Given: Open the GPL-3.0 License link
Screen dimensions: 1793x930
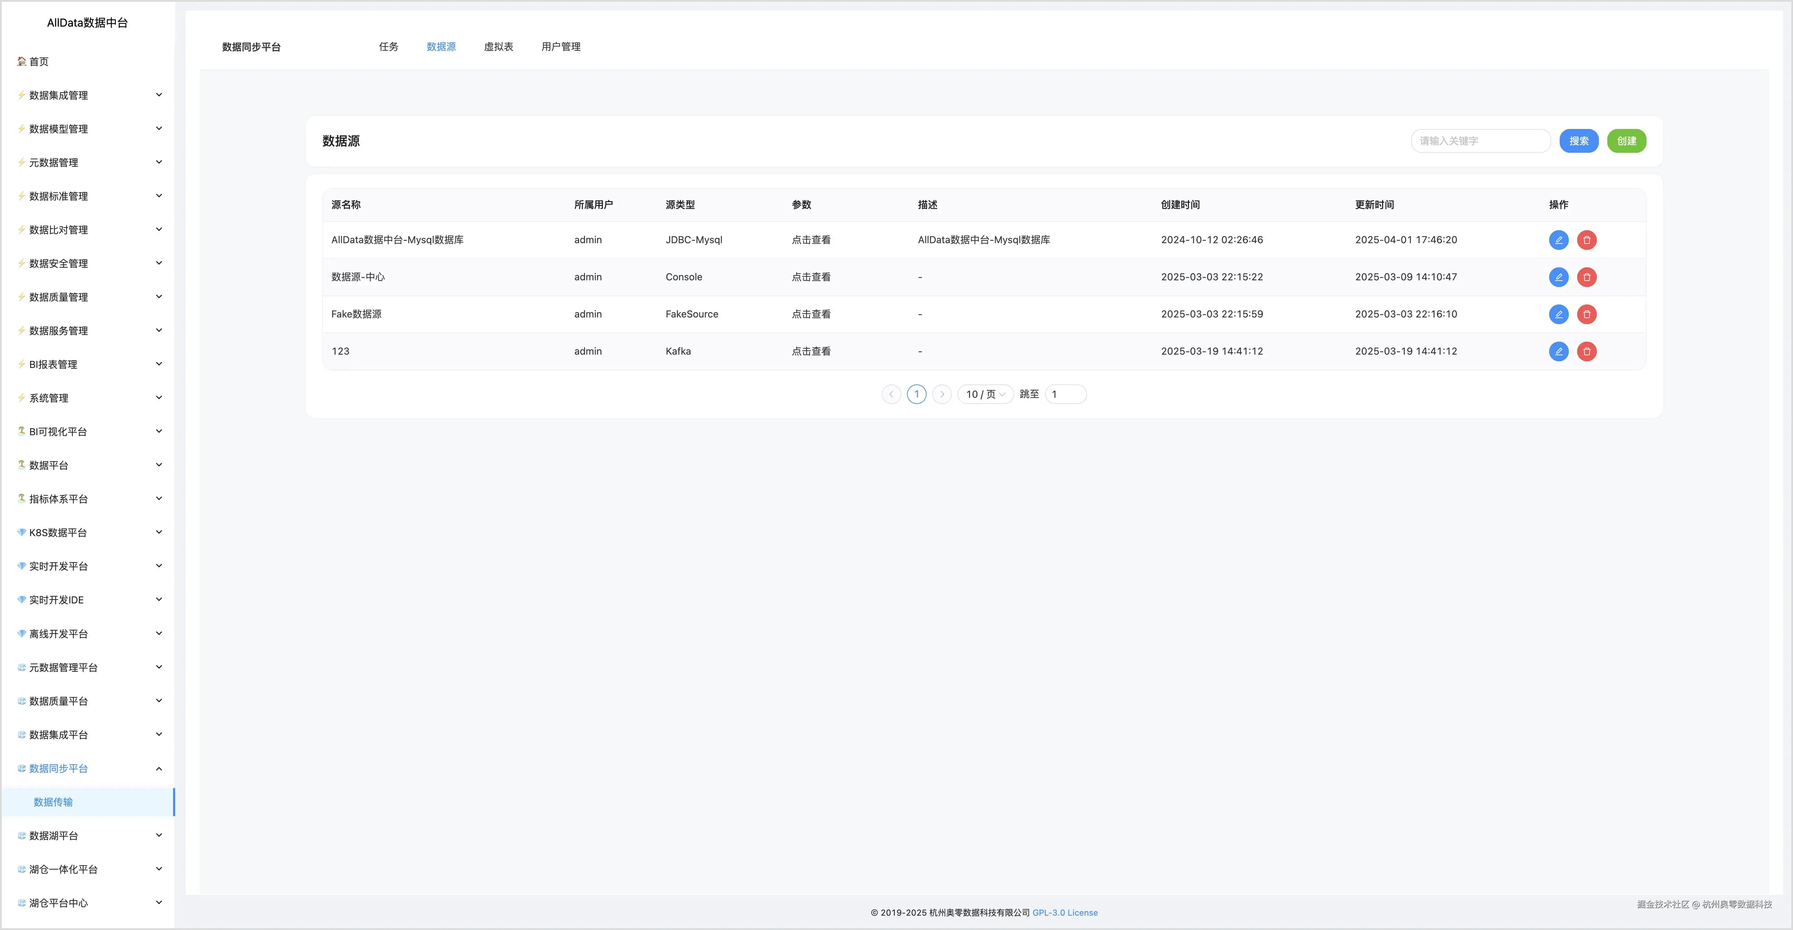Looking at the screenshot, I should [1064, 912].
